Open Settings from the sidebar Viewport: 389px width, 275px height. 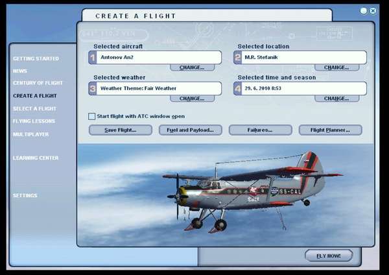pyautogui.click(x=25, y=196)
